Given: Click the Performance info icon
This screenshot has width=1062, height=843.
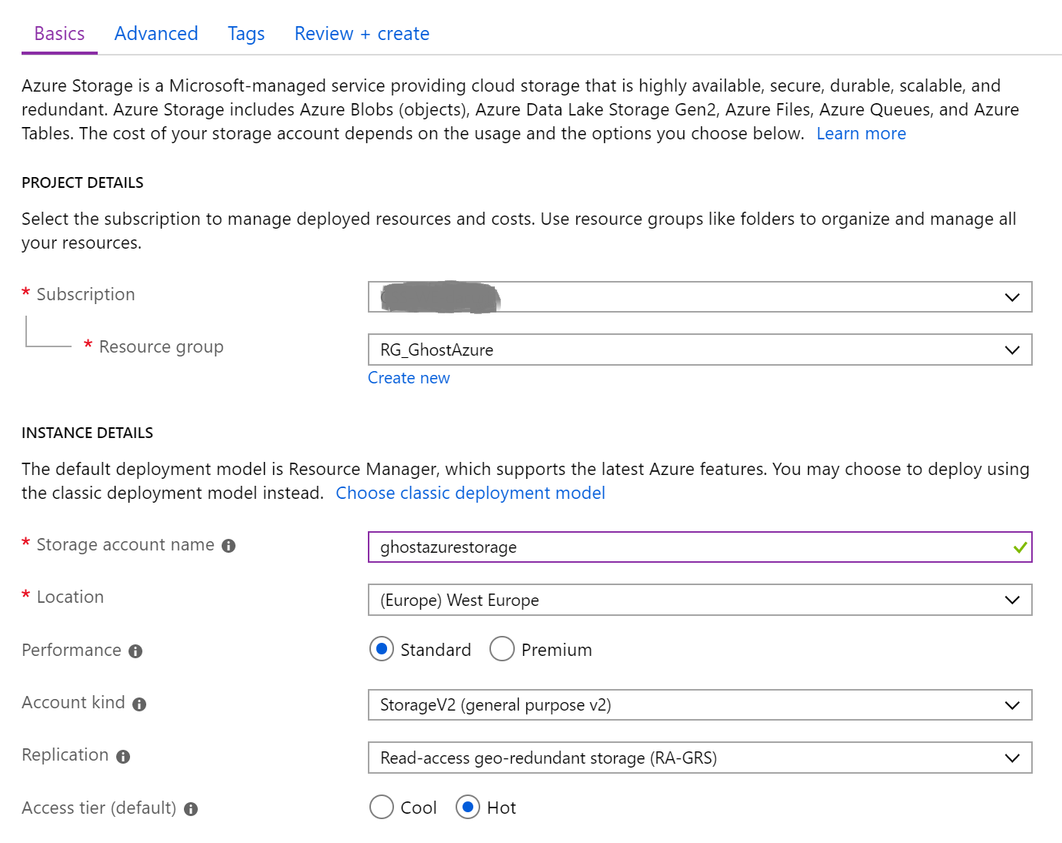Looking at the screenshot, I should click(135, 651).
